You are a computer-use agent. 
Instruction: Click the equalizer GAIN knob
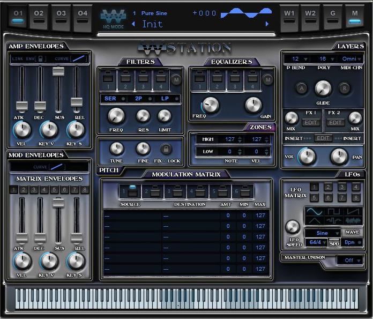pyautogui.click(x=253, y=105)
